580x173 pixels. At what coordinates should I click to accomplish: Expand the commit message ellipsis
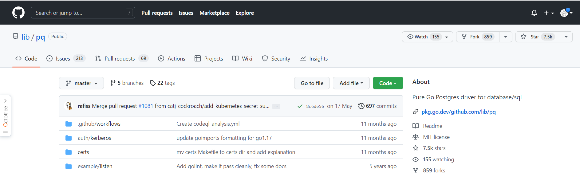[x=276, y=106]
